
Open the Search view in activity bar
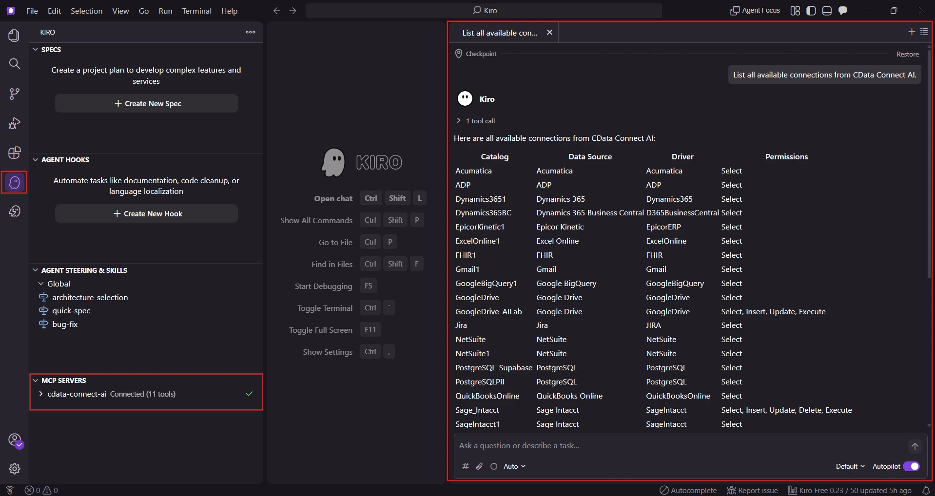14,64
